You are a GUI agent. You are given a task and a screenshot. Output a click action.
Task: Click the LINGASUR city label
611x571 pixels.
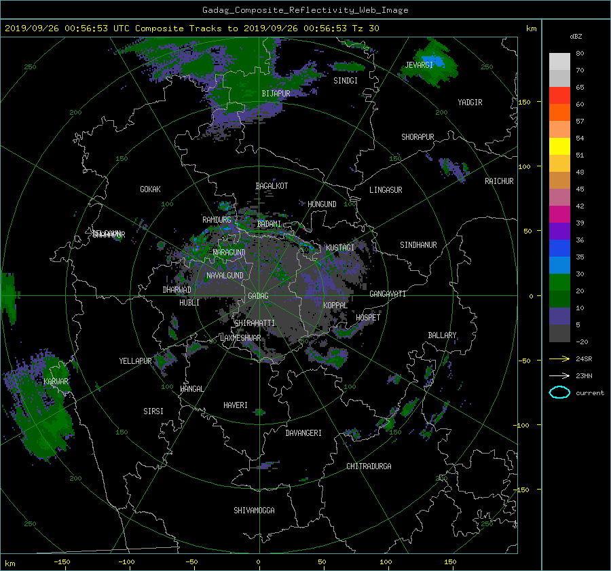(x=386, y=190)
